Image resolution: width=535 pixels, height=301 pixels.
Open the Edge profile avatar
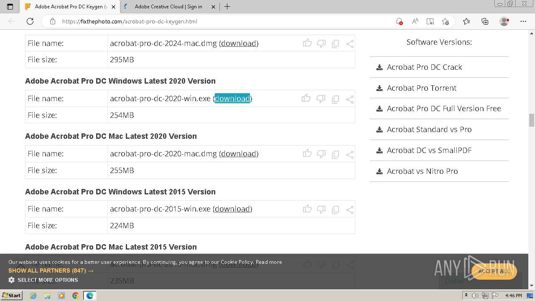504,21
